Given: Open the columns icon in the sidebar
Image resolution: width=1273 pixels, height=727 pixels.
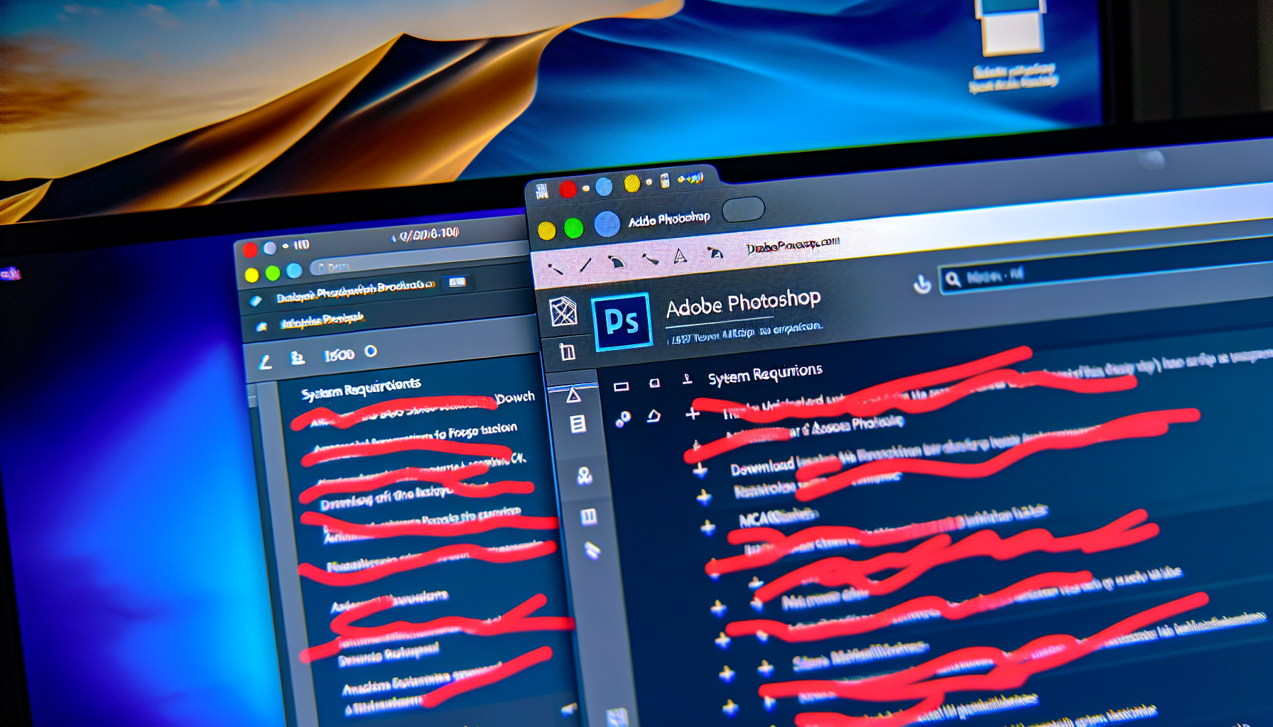Looking at the screenshot, I should click(588, 516).
